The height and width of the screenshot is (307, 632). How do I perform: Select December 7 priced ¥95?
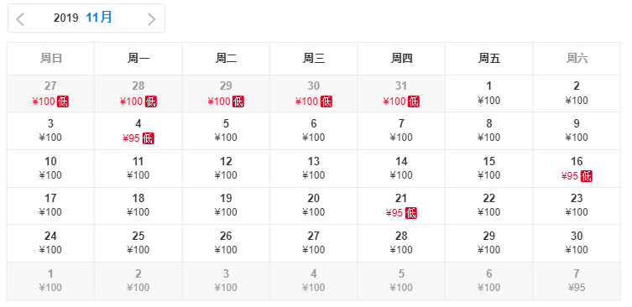coord(577,281)
